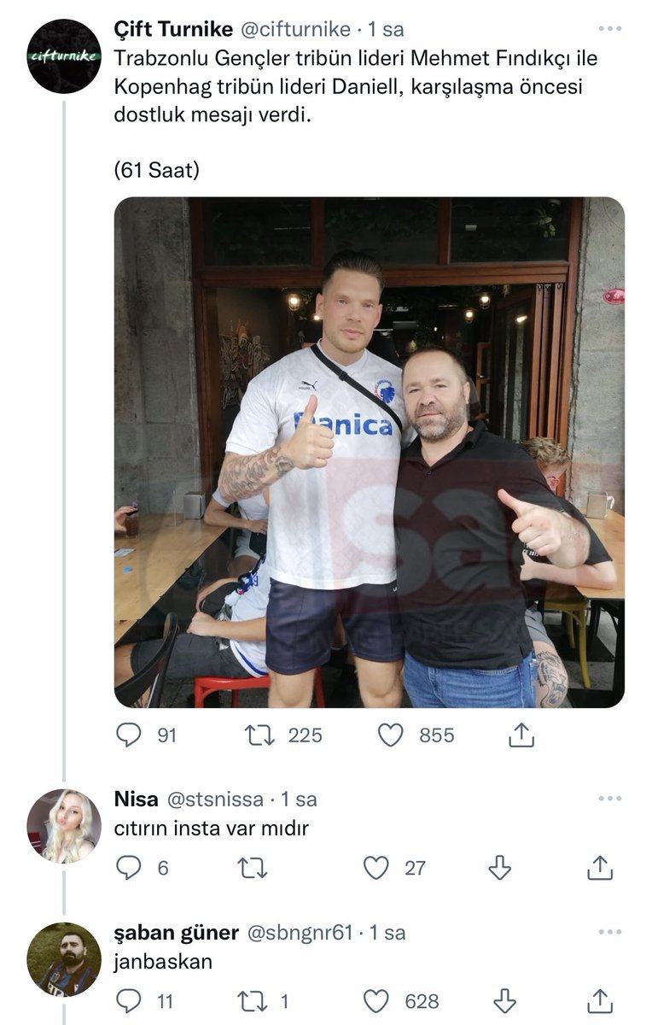The image size is (652, 1025).
Task: Reply to şaban güner's comment
Action: (129, 1001)
